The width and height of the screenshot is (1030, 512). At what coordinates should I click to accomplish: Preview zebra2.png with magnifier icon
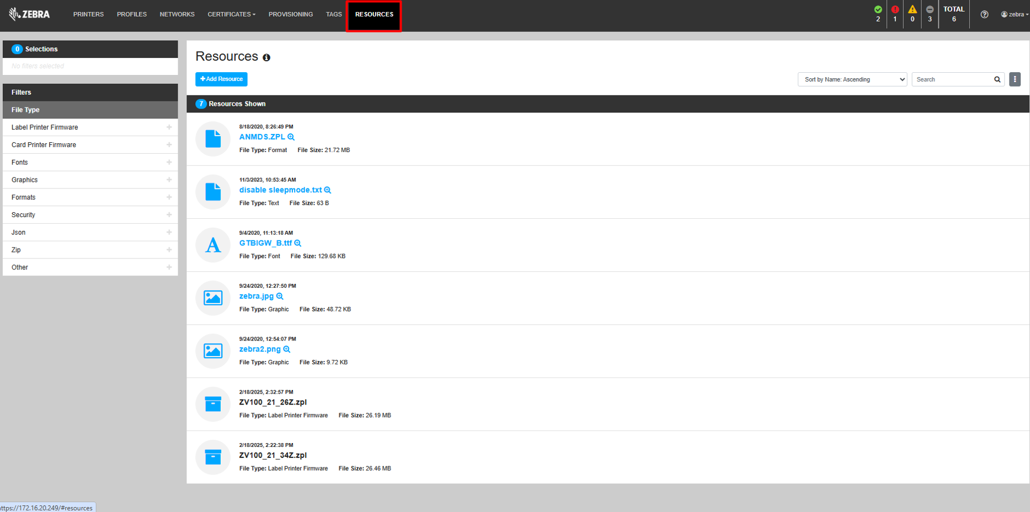pos(287,349)
